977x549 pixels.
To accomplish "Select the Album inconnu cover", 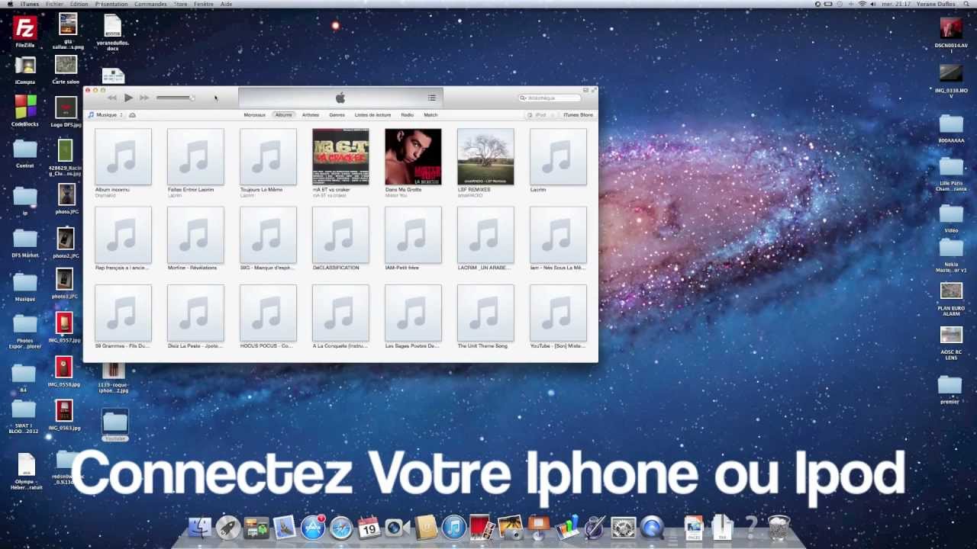I will pyautogui.click(x=123, y=156).
